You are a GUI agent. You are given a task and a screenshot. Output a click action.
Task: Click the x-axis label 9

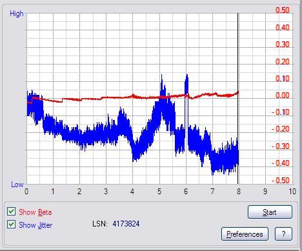[265, 191]
